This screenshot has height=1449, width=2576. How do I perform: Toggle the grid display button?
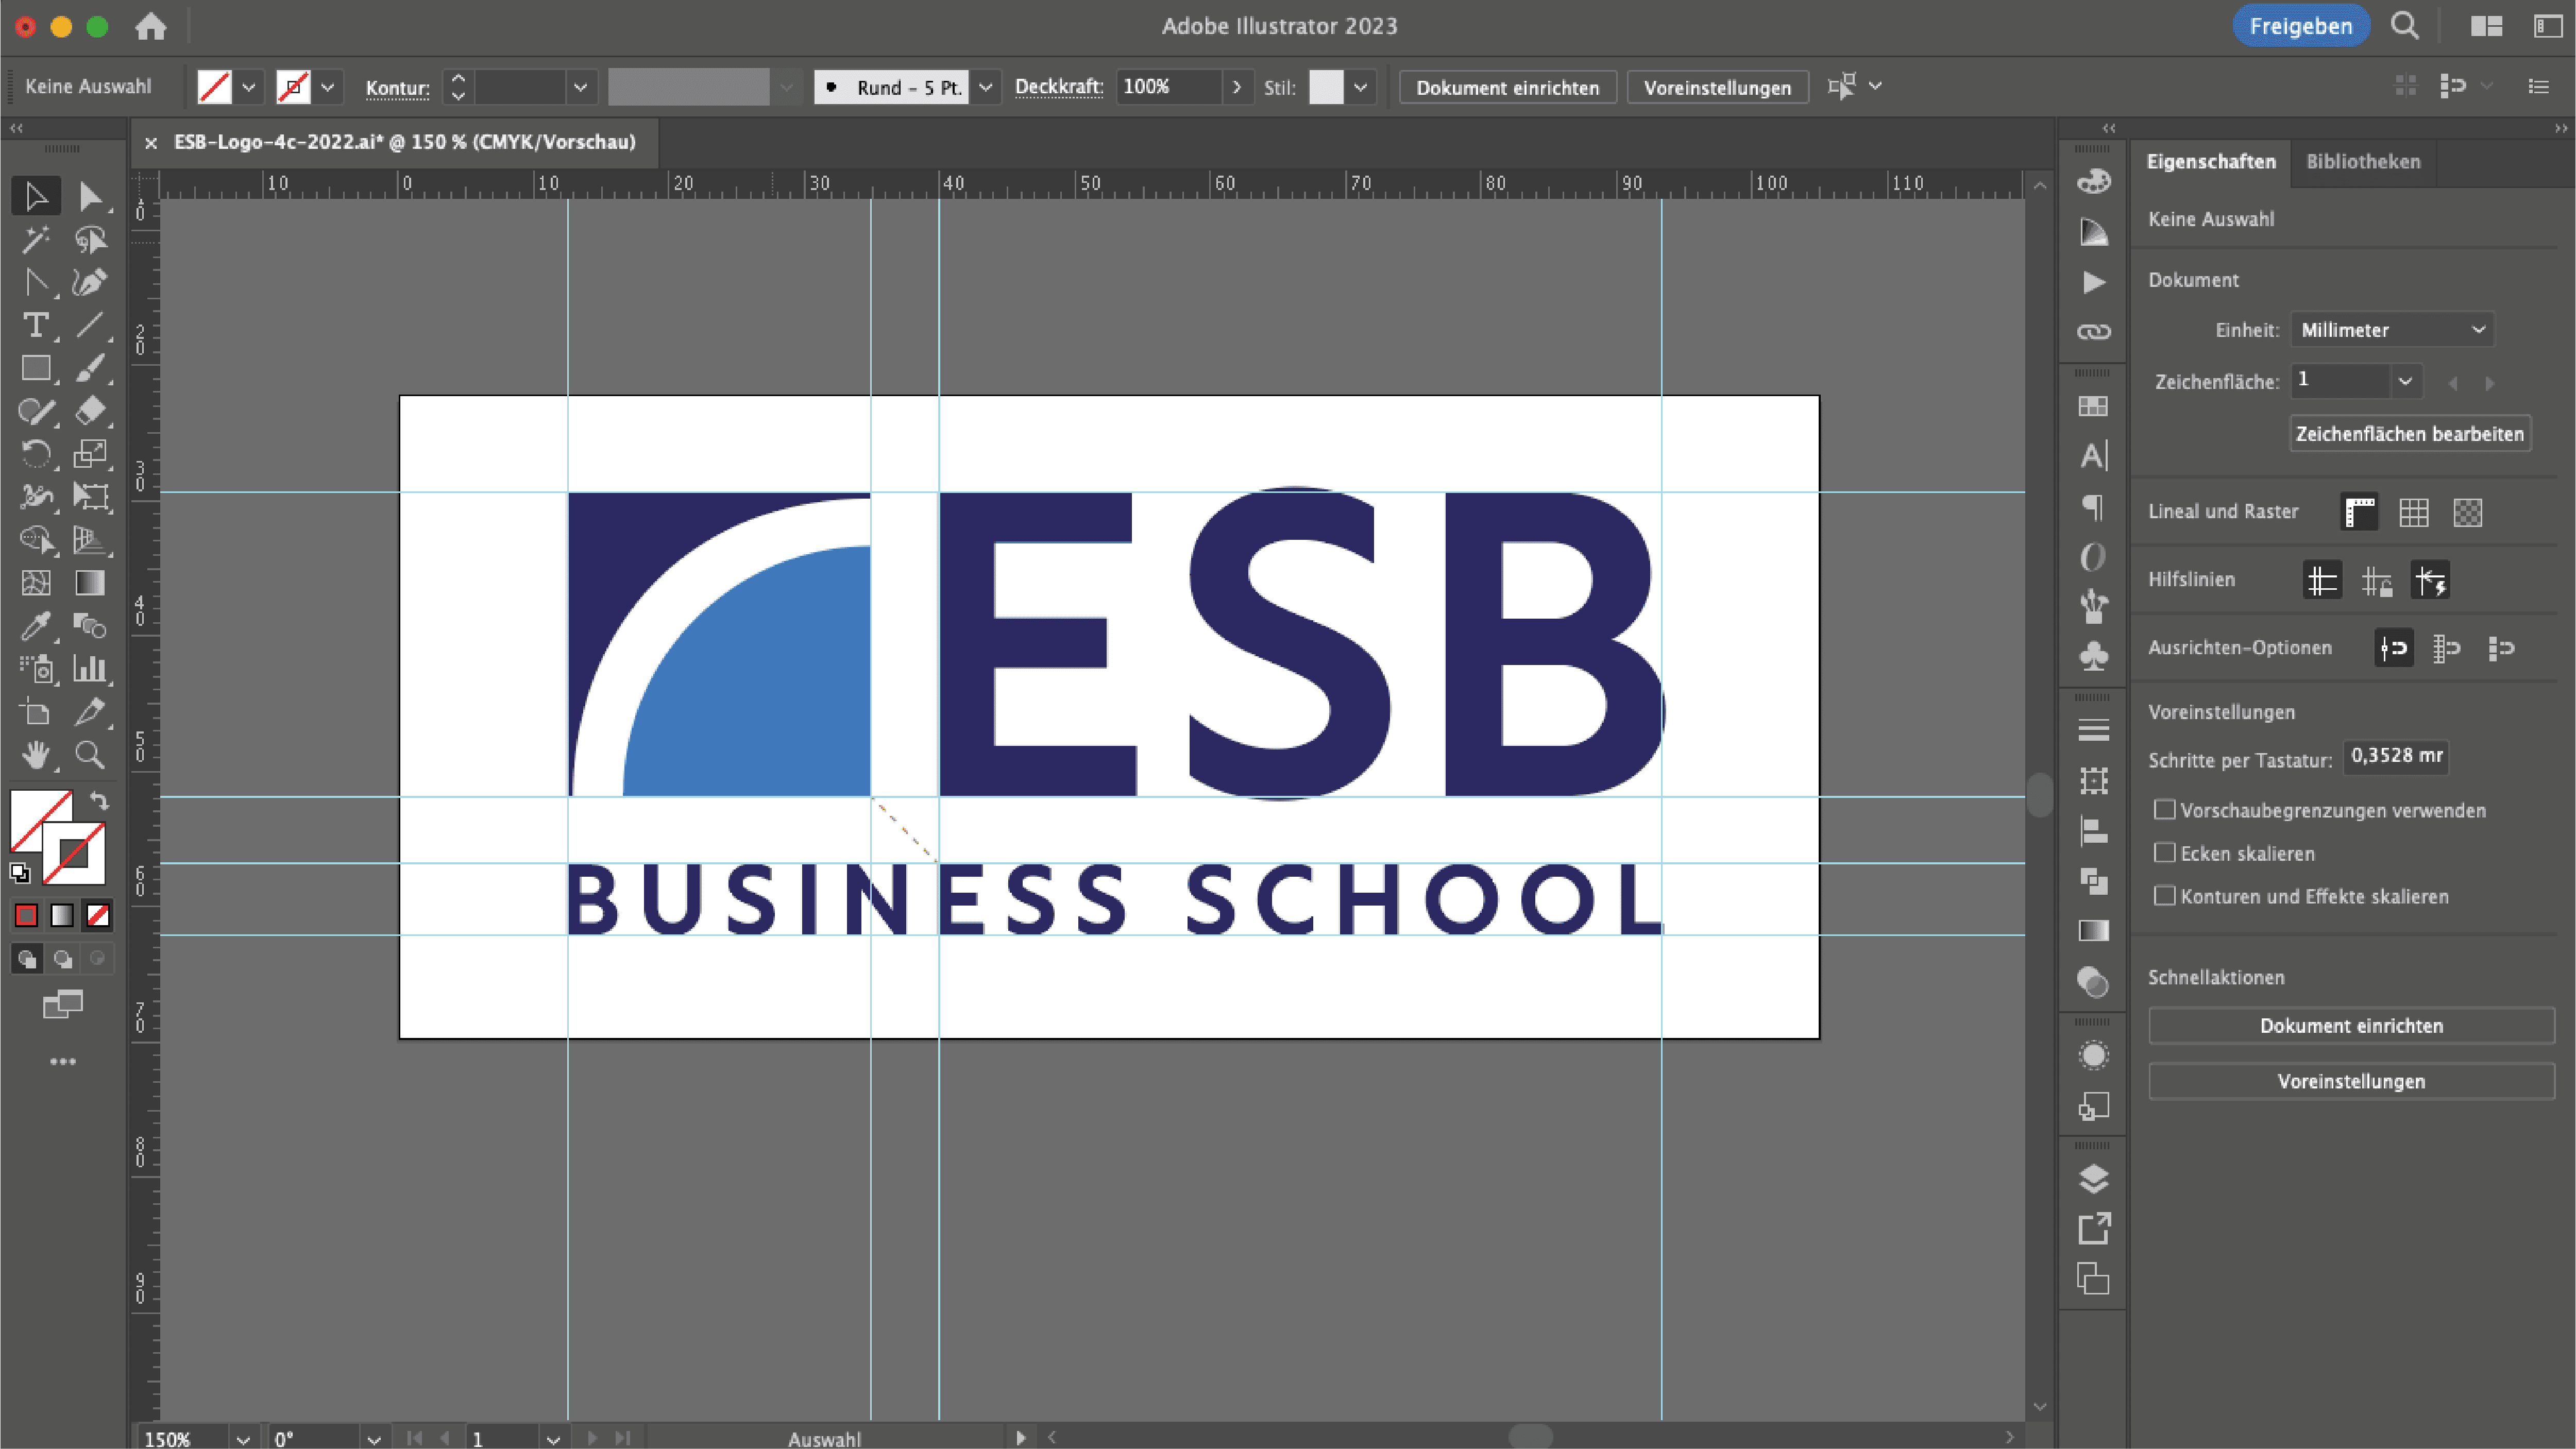point(2414,512)
